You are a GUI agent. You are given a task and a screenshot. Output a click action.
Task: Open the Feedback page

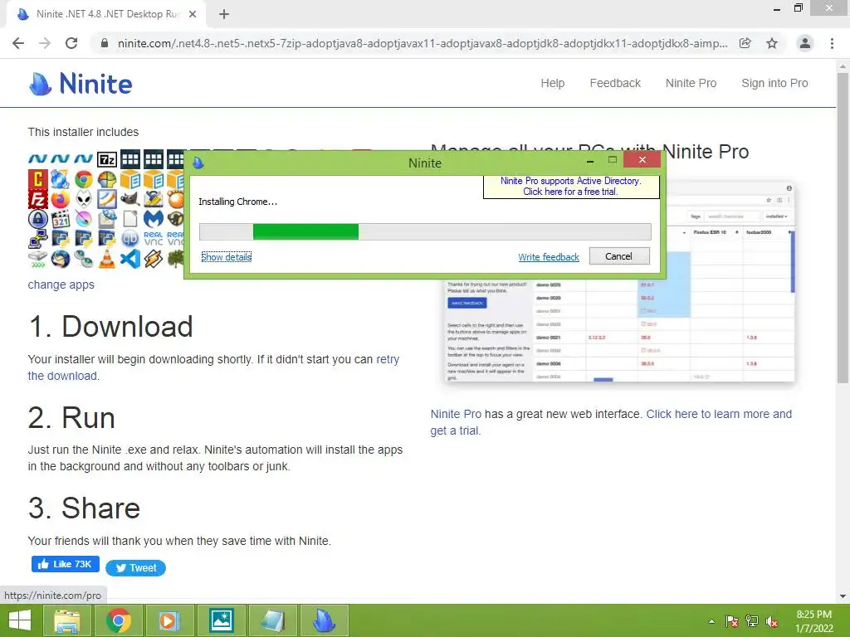615,84
